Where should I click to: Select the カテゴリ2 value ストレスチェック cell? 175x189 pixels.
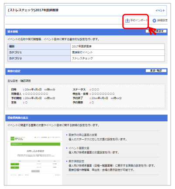(117, 58)
